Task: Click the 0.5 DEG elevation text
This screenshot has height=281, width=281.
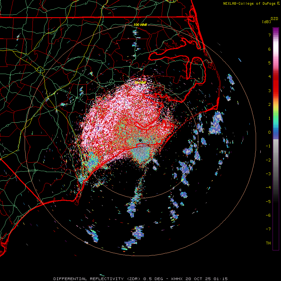Action: pyautogui.click(x=153, y=279)
